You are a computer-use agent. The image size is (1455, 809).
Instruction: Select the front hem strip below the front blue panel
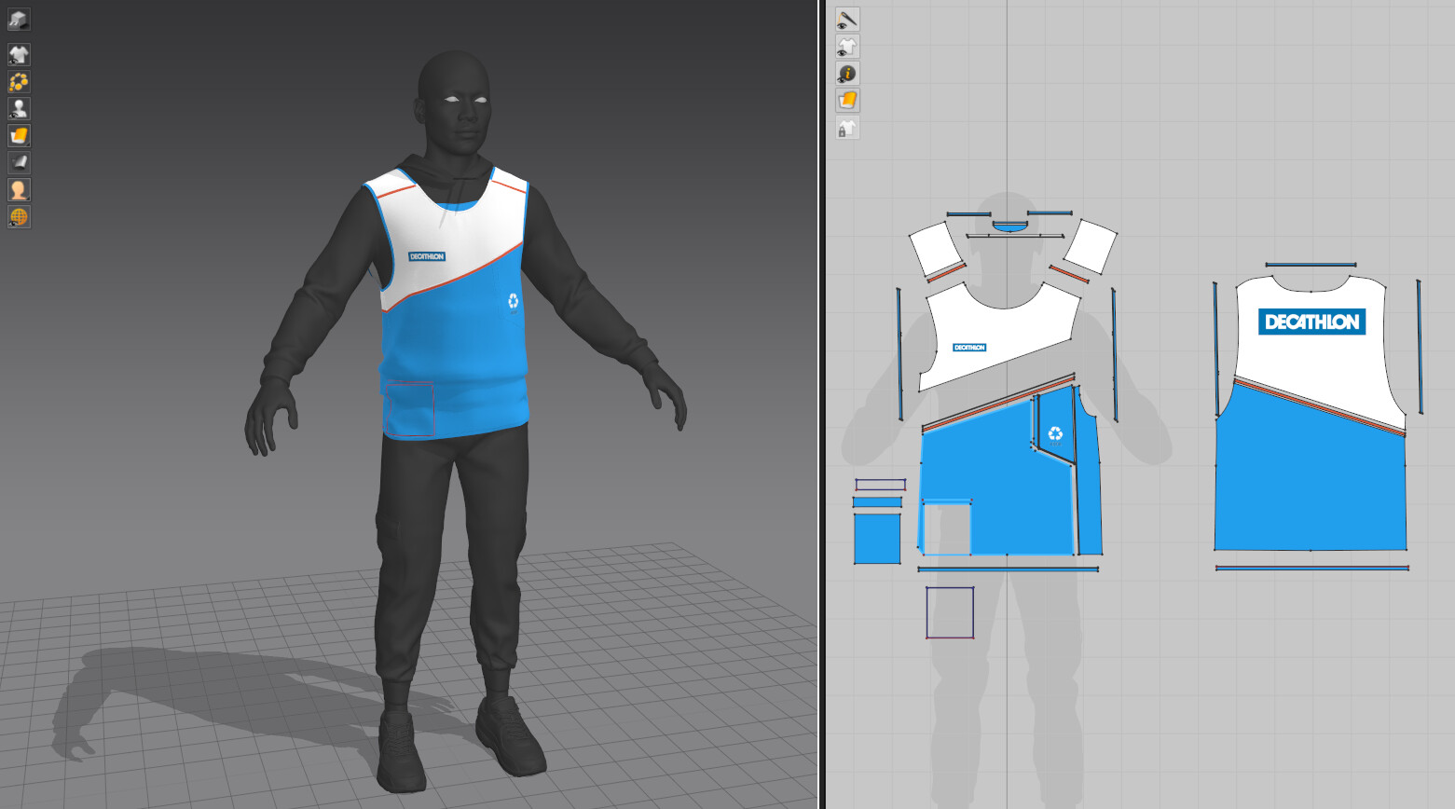coord(1008,569)
